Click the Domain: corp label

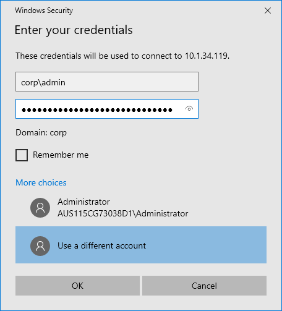click(x=41, y=132)
